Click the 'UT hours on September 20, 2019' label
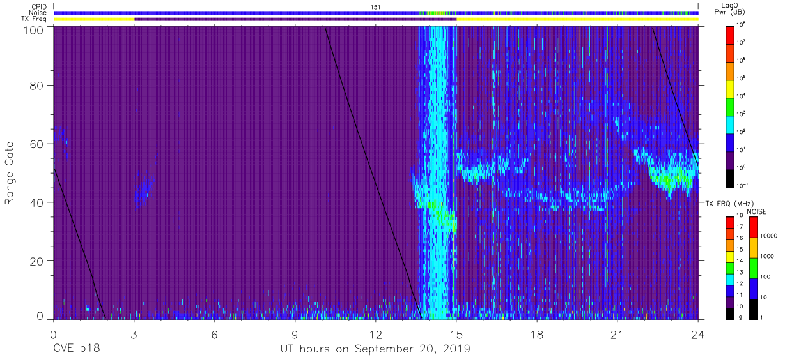Viewport: 785px width, 362px height. pos(375,349)
